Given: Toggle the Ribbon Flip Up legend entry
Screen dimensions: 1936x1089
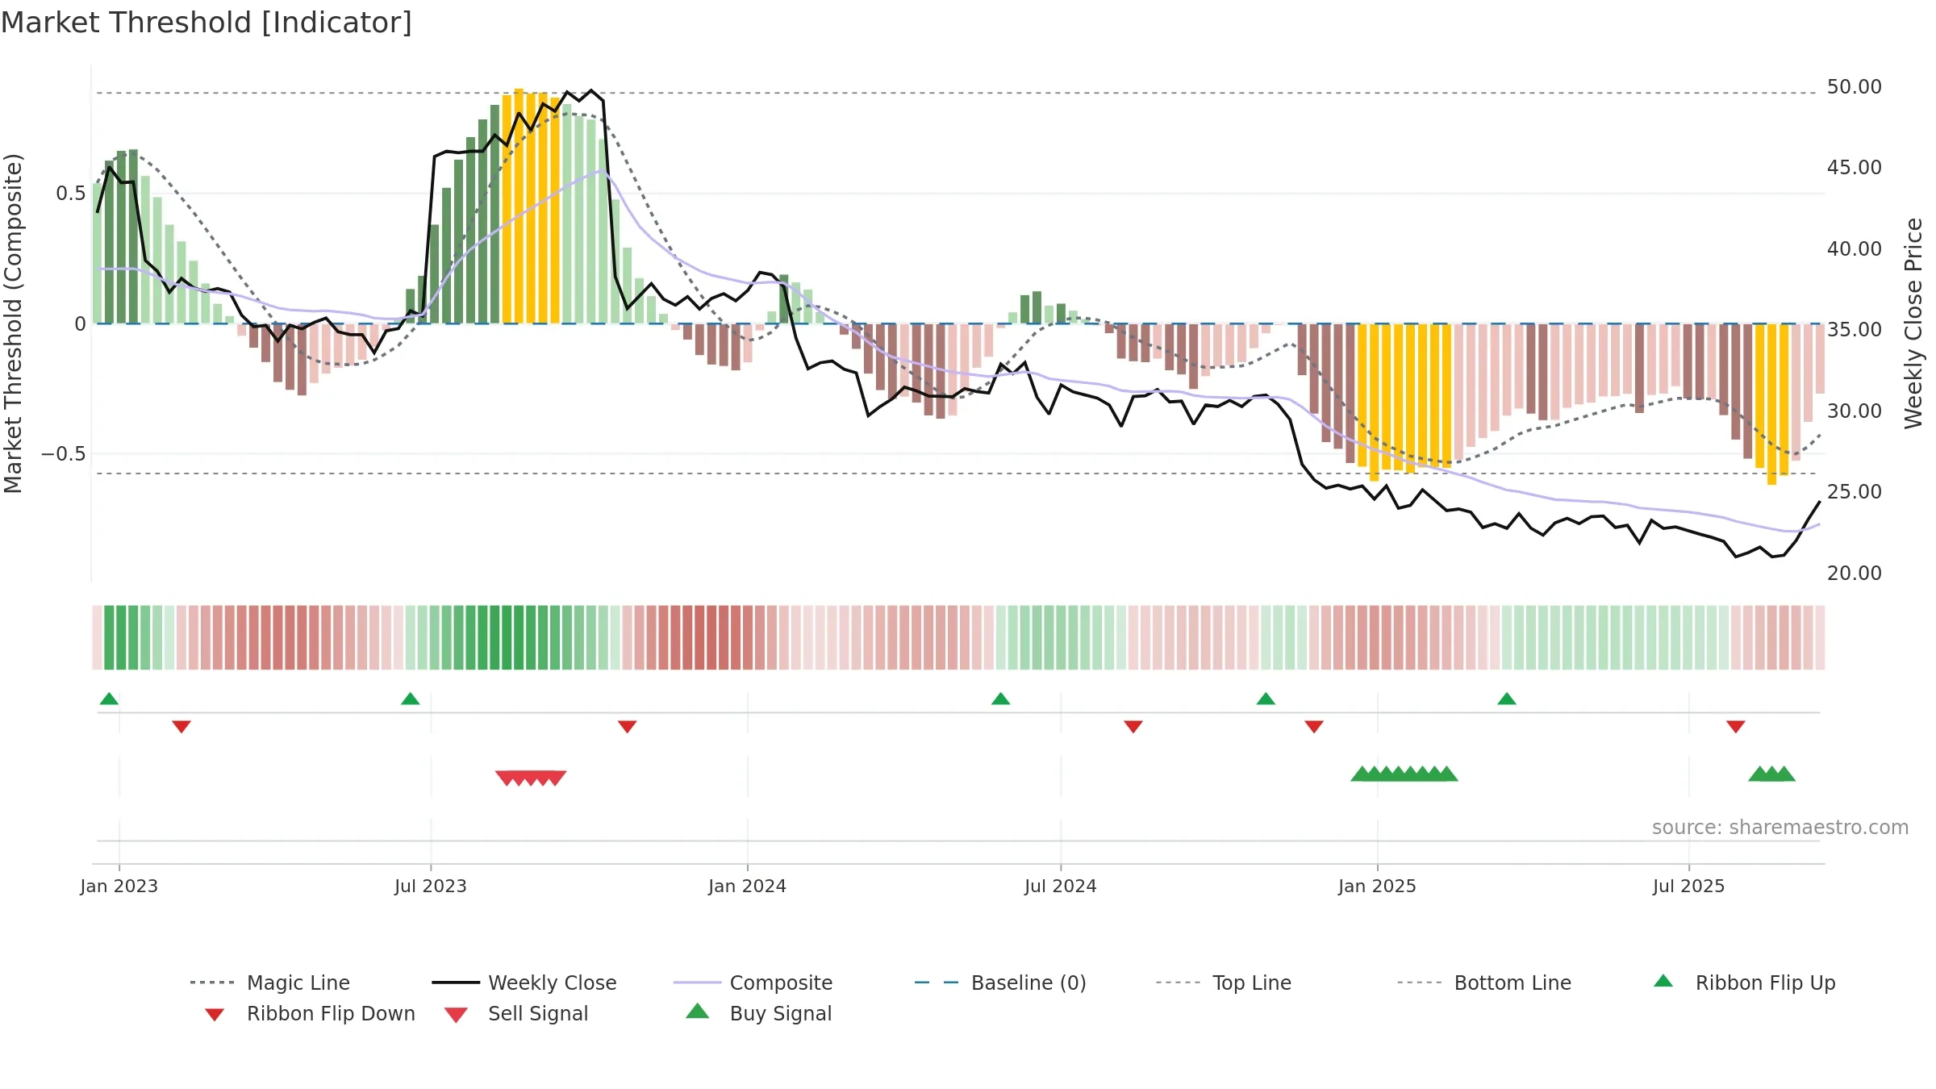Looking at the screenshot, I should click(x=1744, y=983).
